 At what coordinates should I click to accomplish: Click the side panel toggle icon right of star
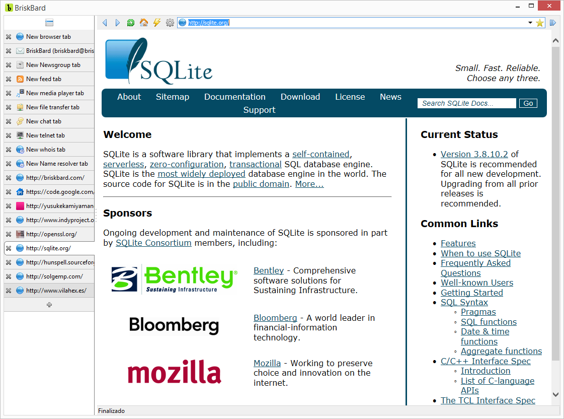553,23
